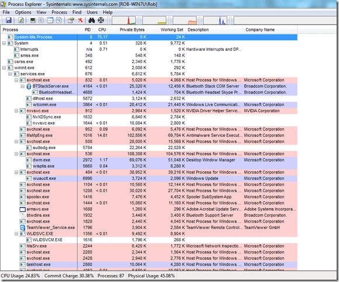Open the Users menu

(x=92, y=12)
